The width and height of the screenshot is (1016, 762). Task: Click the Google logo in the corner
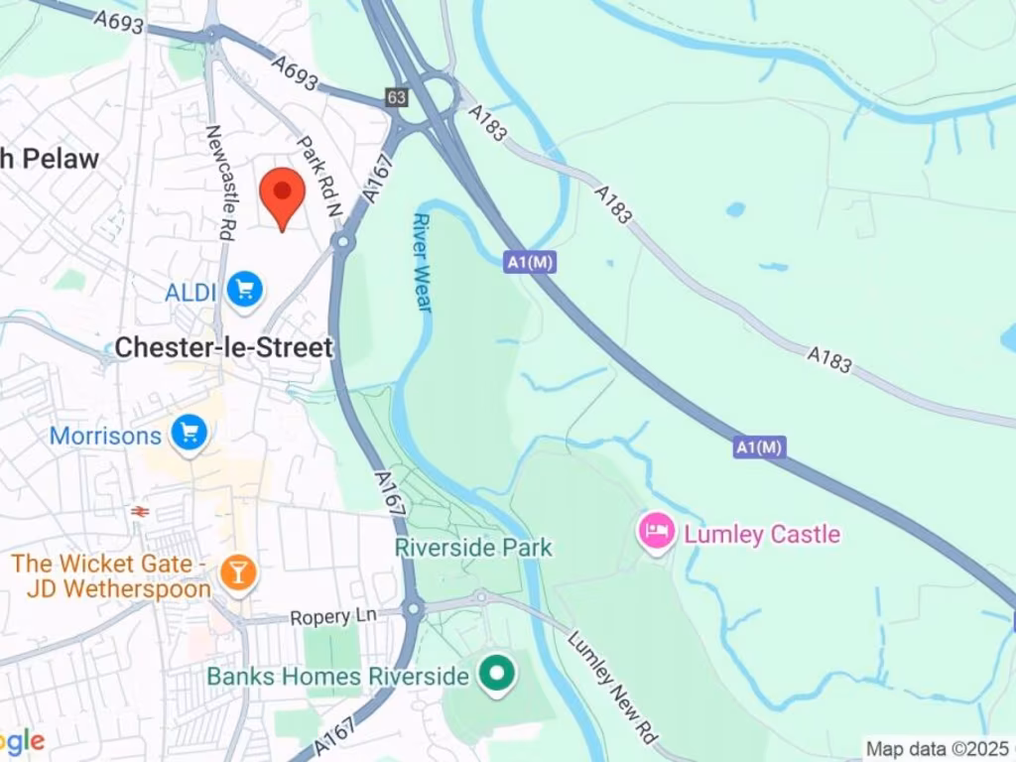(21, 742)
